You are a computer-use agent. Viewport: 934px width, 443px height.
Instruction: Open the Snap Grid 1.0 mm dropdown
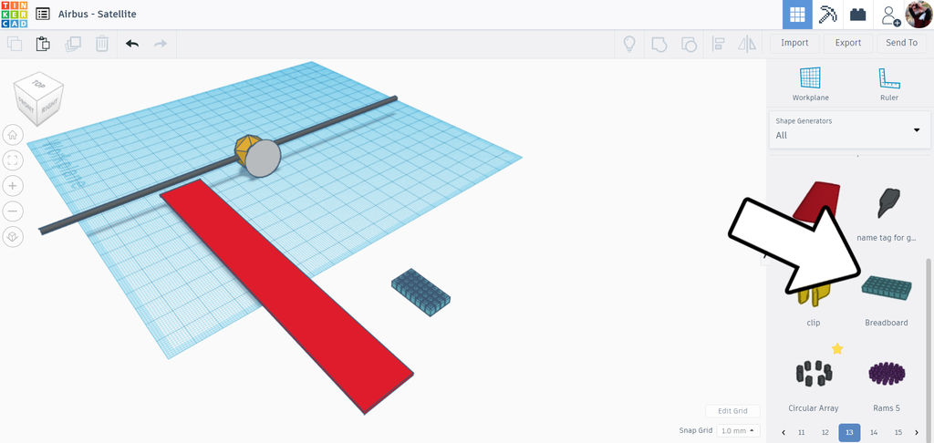pyautogui.click(x=738, y=430)
